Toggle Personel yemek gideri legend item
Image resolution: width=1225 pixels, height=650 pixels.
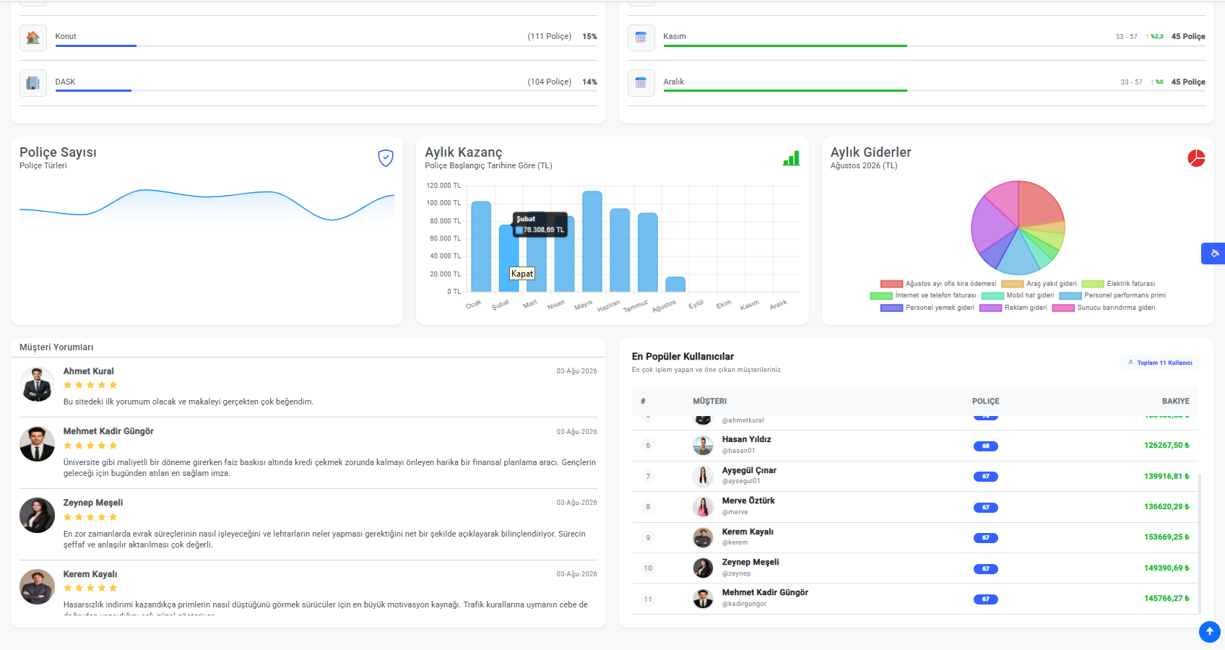pyautogui.click(x=927, y=308)
